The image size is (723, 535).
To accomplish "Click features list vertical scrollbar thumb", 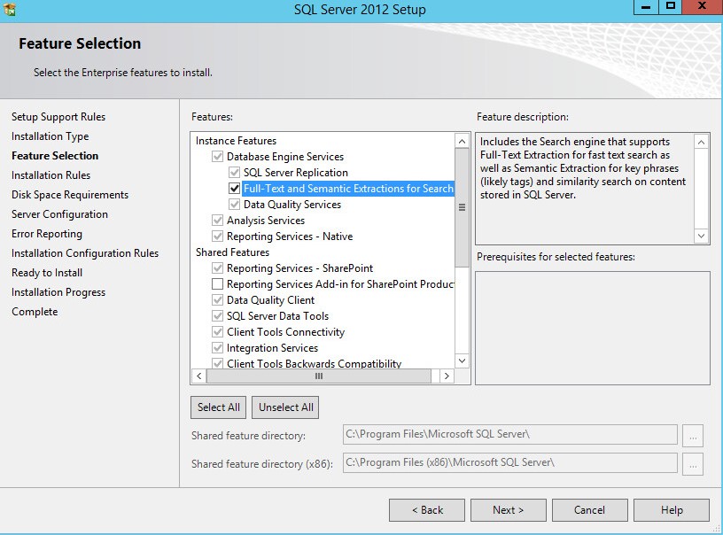I will click(462, 207).
